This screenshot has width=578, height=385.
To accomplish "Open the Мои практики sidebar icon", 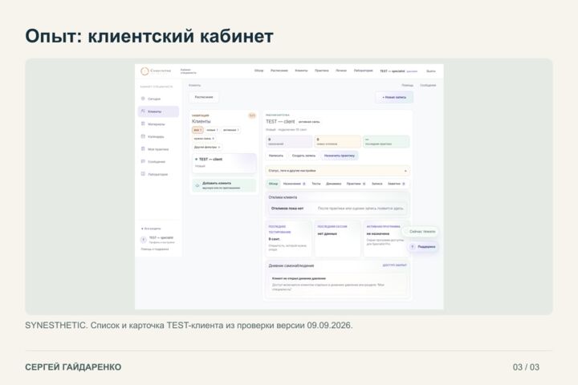I will 143,149.
